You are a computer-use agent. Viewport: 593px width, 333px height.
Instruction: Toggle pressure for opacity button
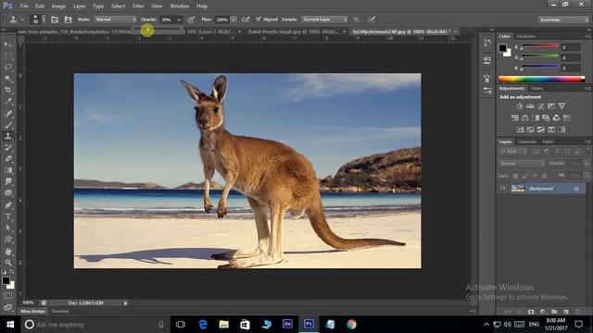[x=192, y=19]
